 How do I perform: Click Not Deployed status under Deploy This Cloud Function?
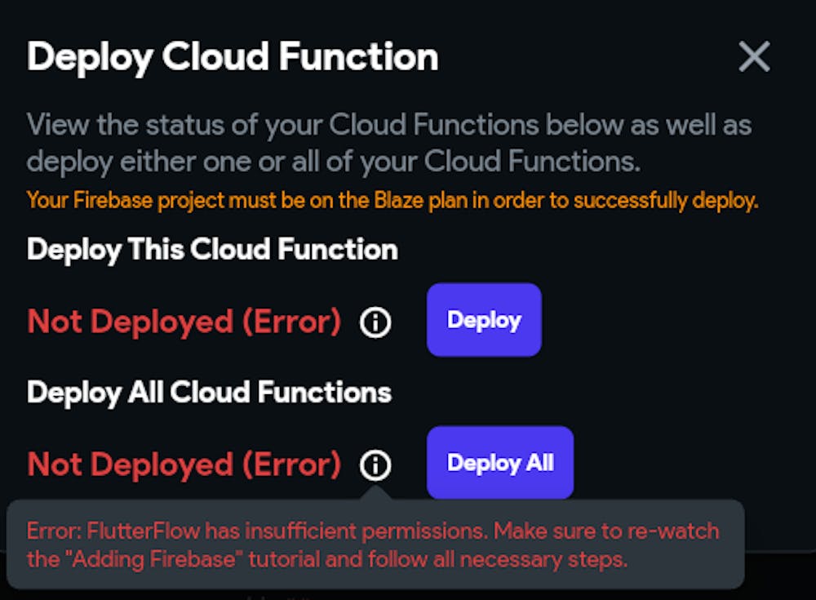(x=184, y=322)
